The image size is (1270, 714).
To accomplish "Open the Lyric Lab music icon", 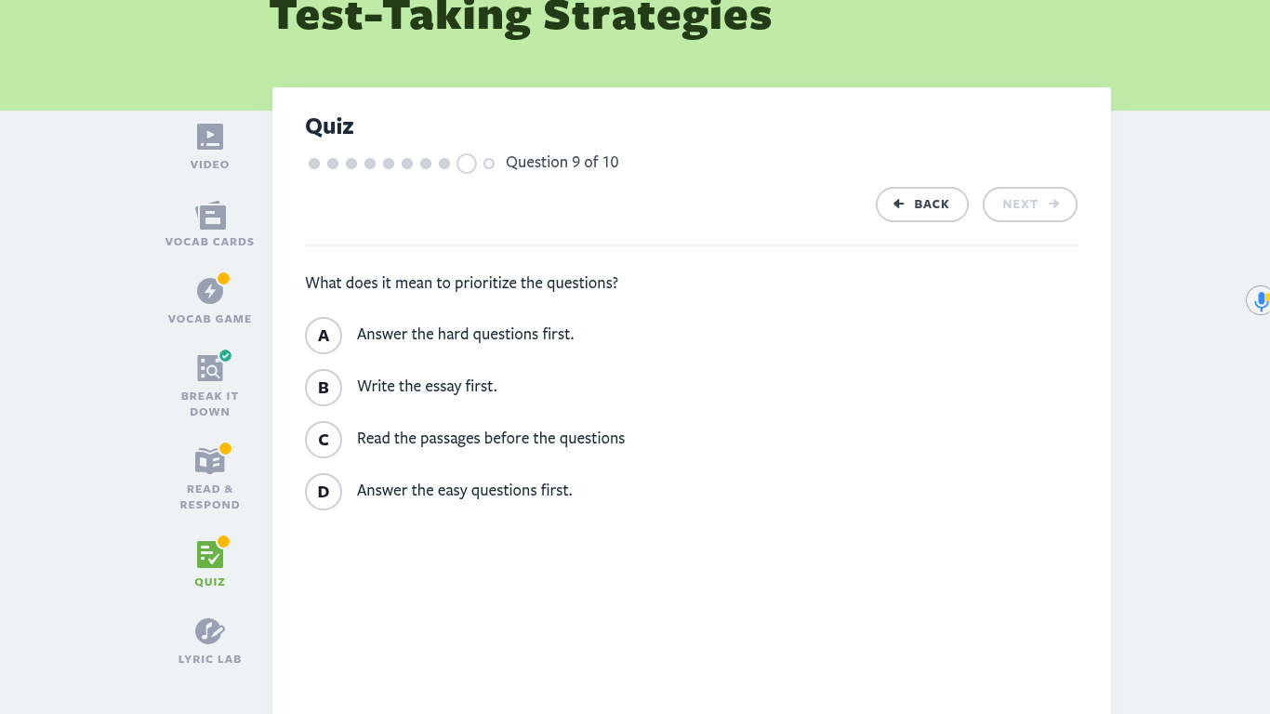I will point(210,631).
